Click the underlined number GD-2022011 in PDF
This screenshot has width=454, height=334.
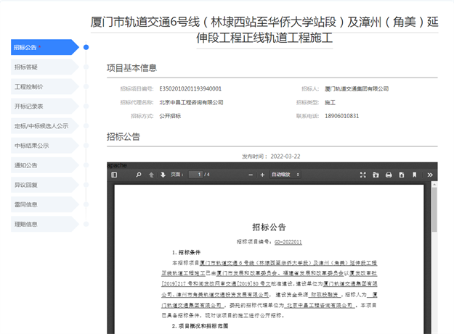[288, 242]
